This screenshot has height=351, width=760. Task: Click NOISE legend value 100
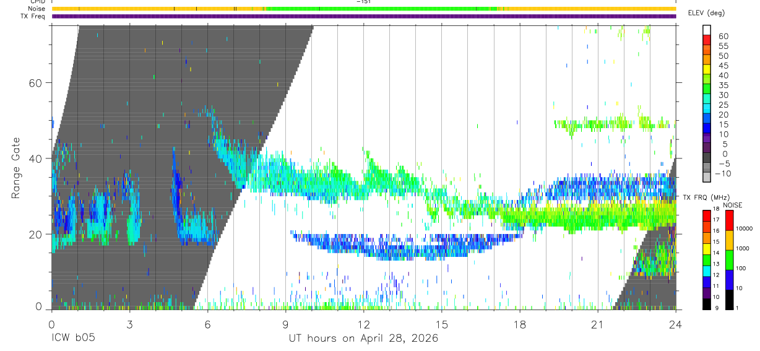pos(741,268)
